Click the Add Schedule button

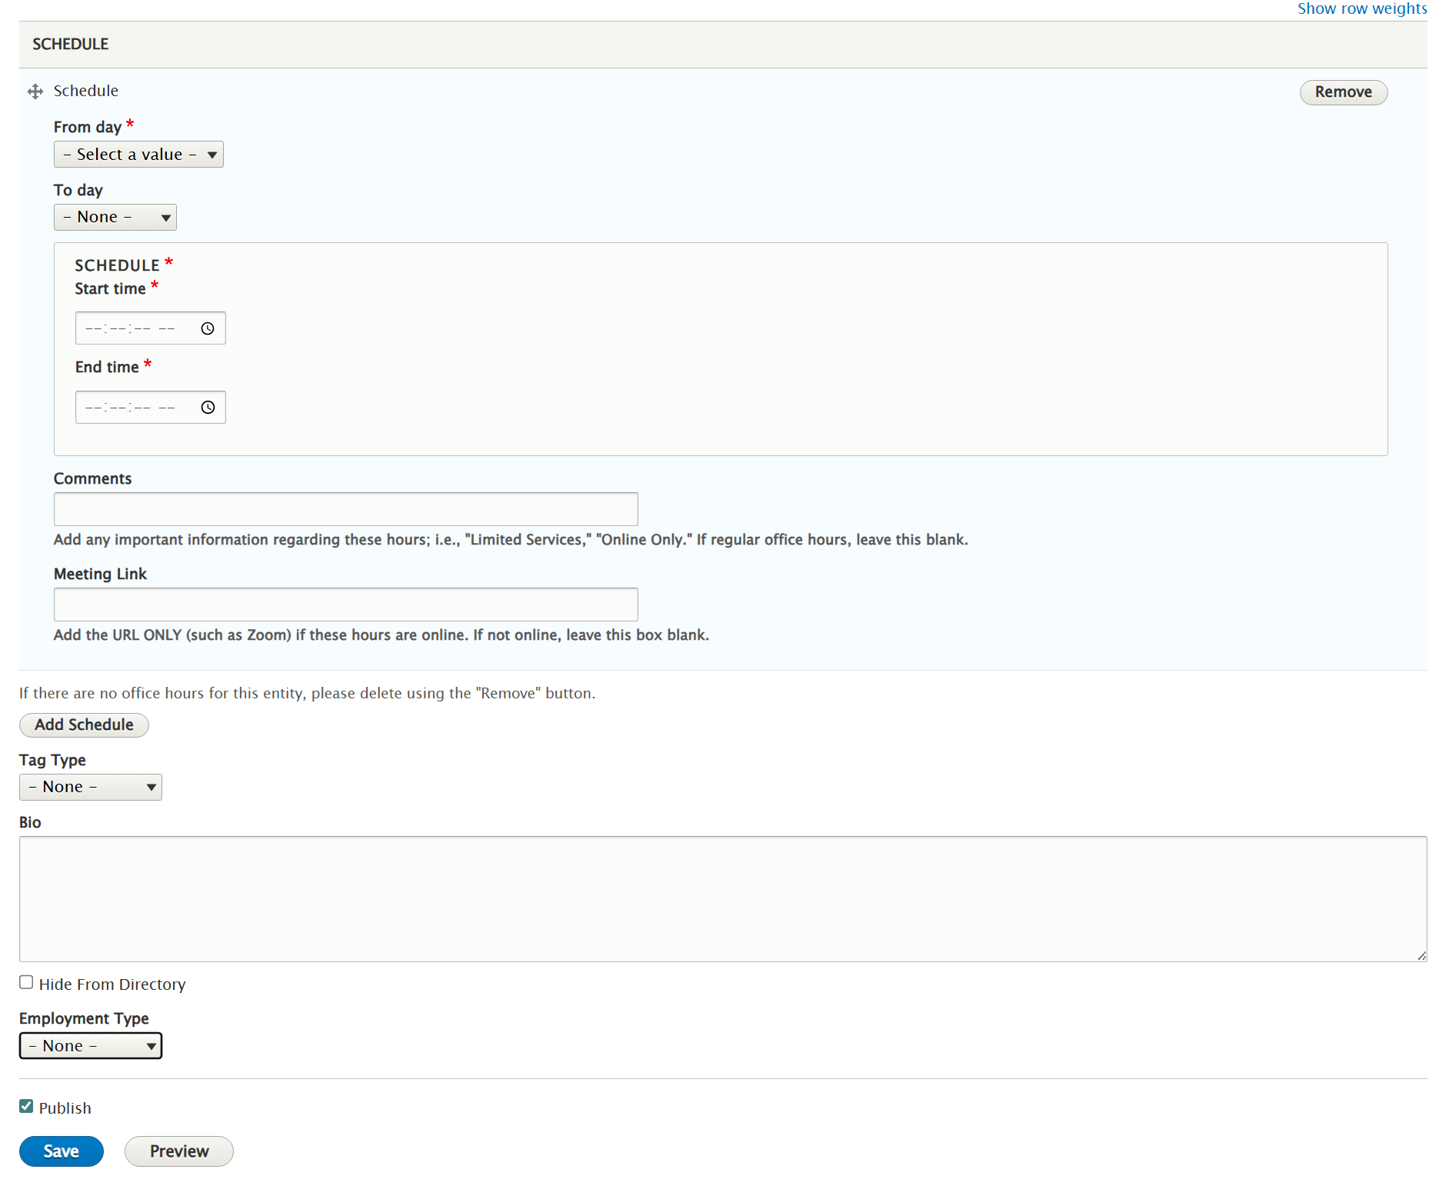[83, 725]
